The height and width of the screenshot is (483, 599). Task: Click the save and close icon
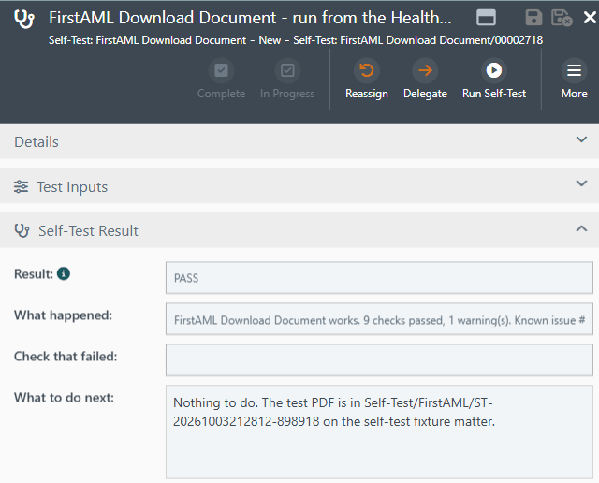click(x=562, y=18)
